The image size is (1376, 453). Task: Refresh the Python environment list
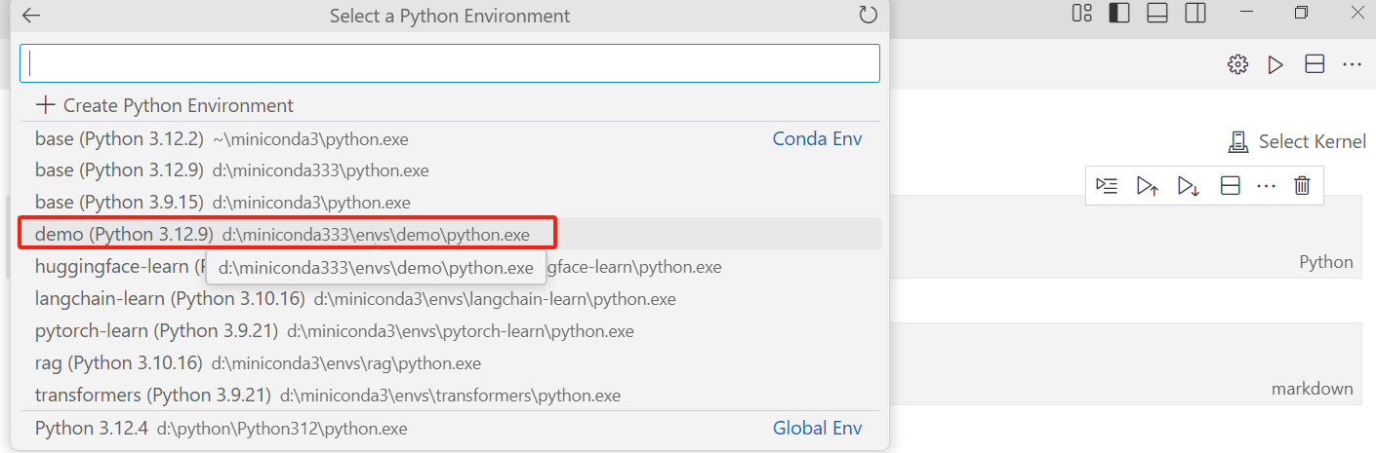pos(868,16)
